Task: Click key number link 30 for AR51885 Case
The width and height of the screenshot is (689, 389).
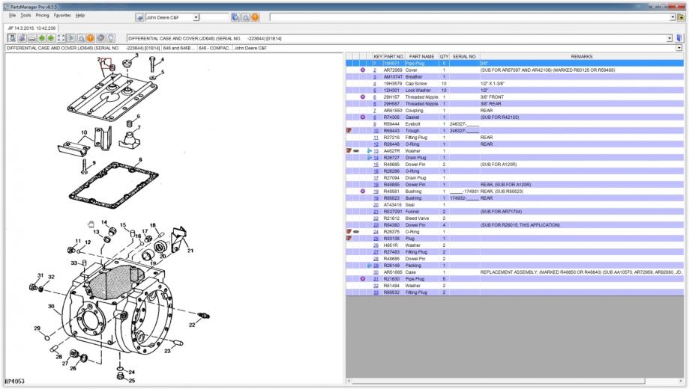Action: pyautogui.click(x=376, y=272)
